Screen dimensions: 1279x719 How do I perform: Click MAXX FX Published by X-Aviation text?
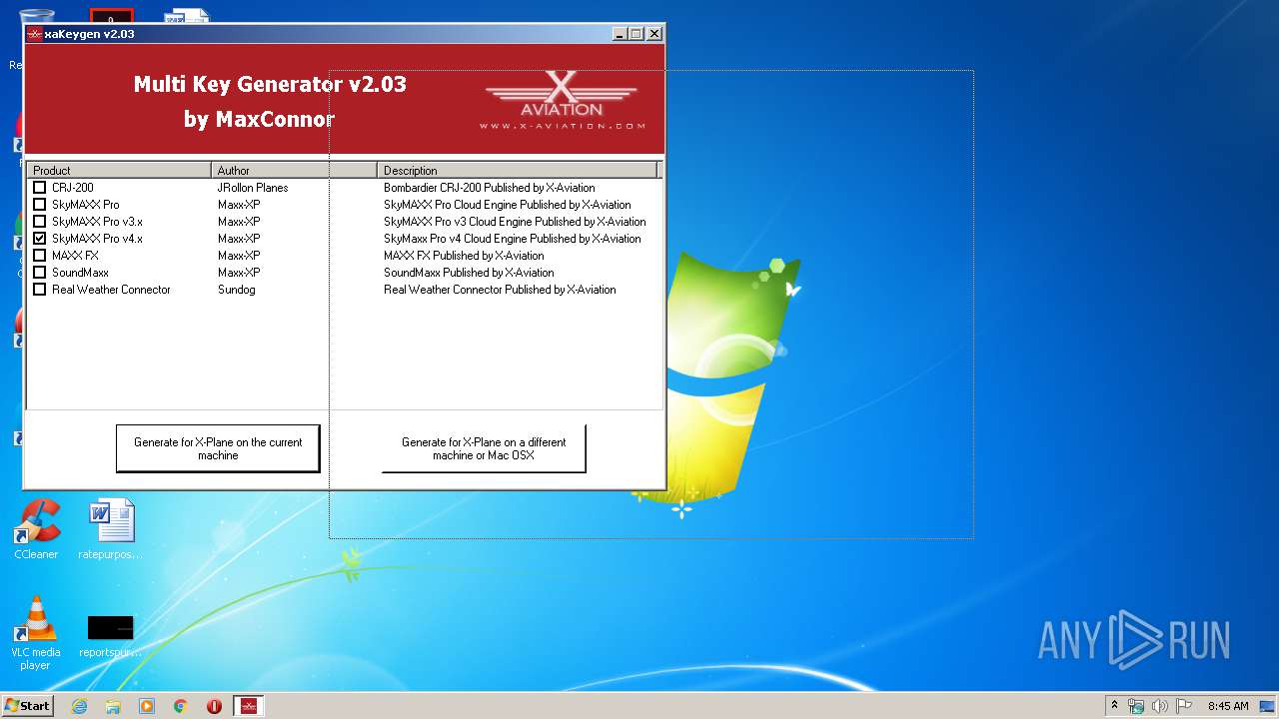[x=464, y=256]
